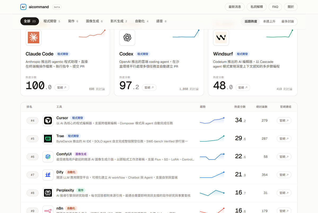This screenshot has width=318, height=213.
Task: Open Claude Code 官網 link
Action: tap(62, 87)
